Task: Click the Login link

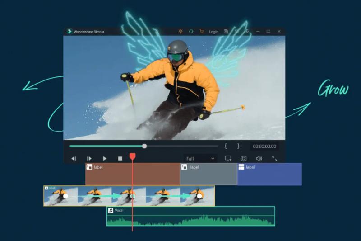Action: pos(213,32)
